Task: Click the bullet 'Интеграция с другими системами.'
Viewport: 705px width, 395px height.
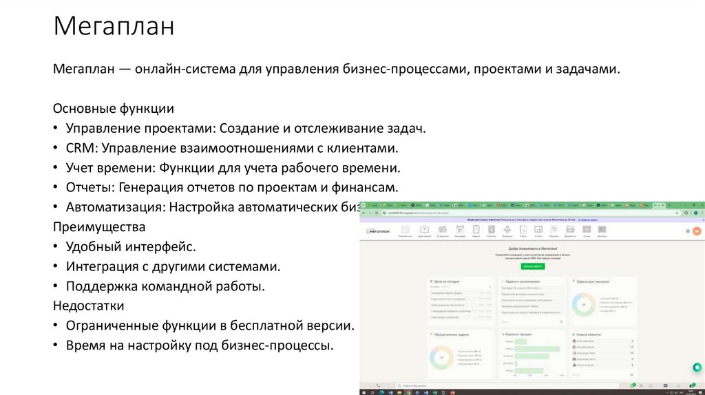Action: click(173, 266)
